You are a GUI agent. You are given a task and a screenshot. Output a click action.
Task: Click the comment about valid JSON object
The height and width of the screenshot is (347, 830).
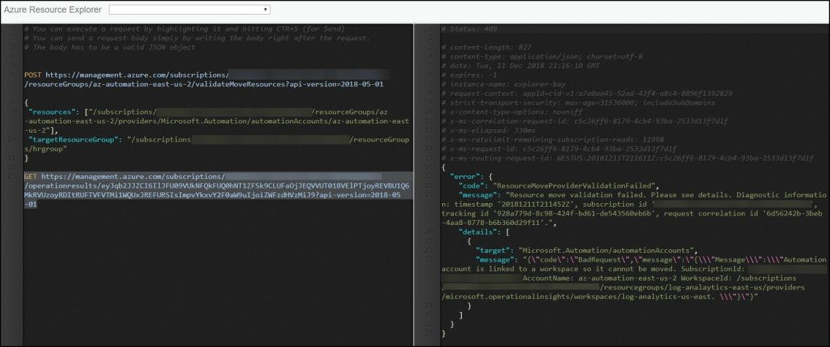110,47
